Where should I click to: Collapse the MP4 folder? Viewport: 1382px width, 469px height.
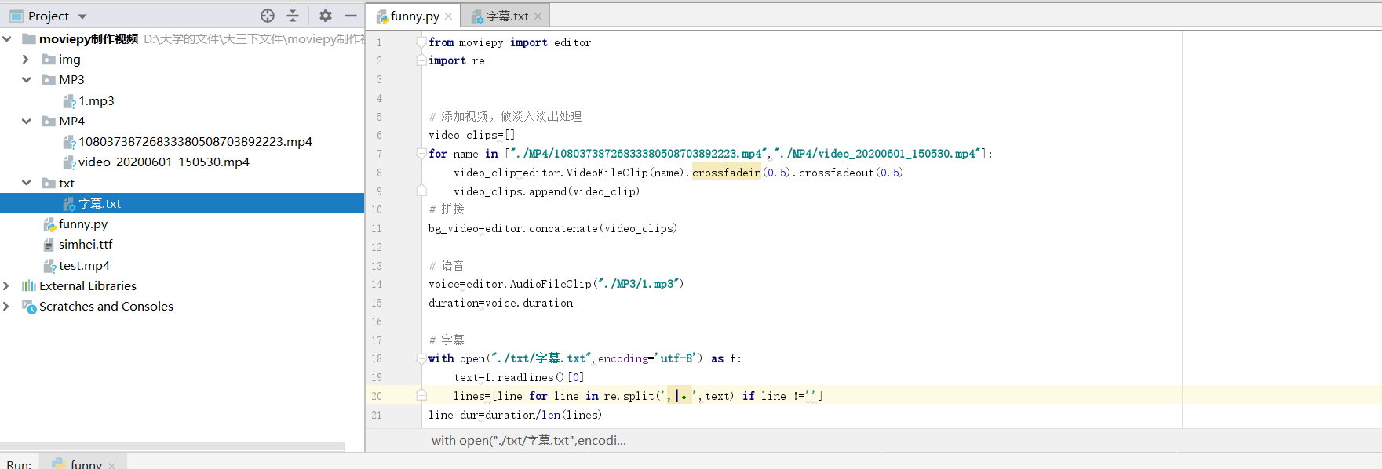(x=26, y=121)
